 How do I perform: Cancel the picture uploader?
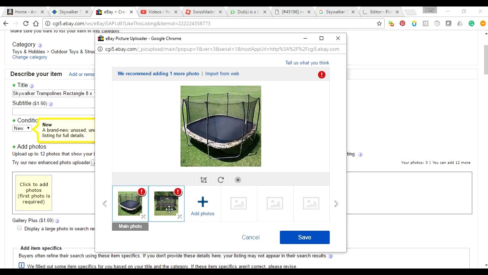click(x=250, y=237)
